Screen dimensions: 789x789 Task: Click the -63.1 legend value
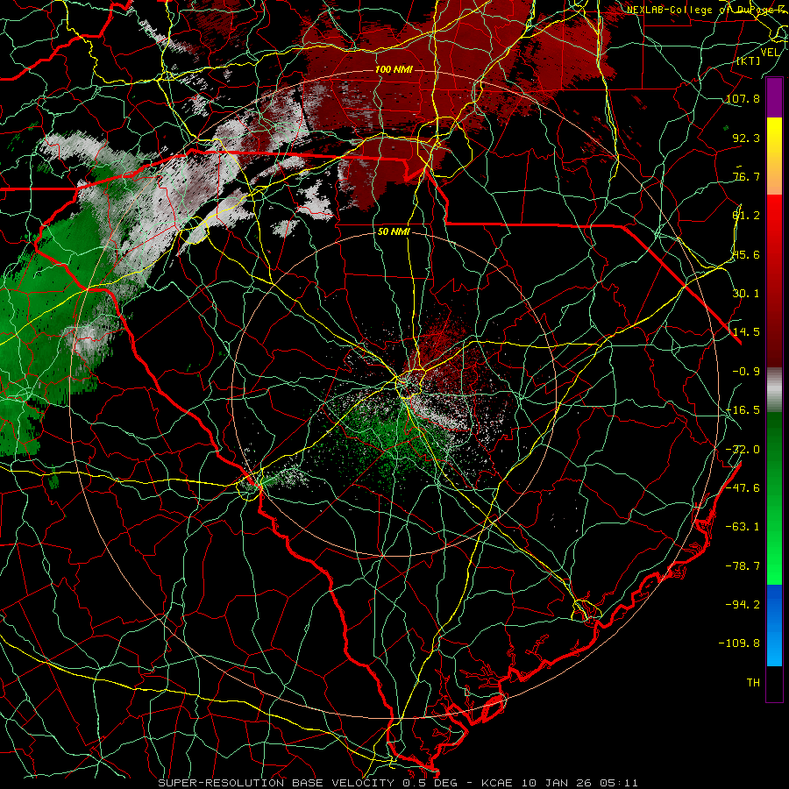(x=743, y=527)
